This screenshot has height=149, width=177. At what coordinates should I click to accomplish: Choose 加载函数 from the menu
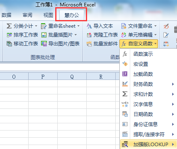tap(143, 74)
